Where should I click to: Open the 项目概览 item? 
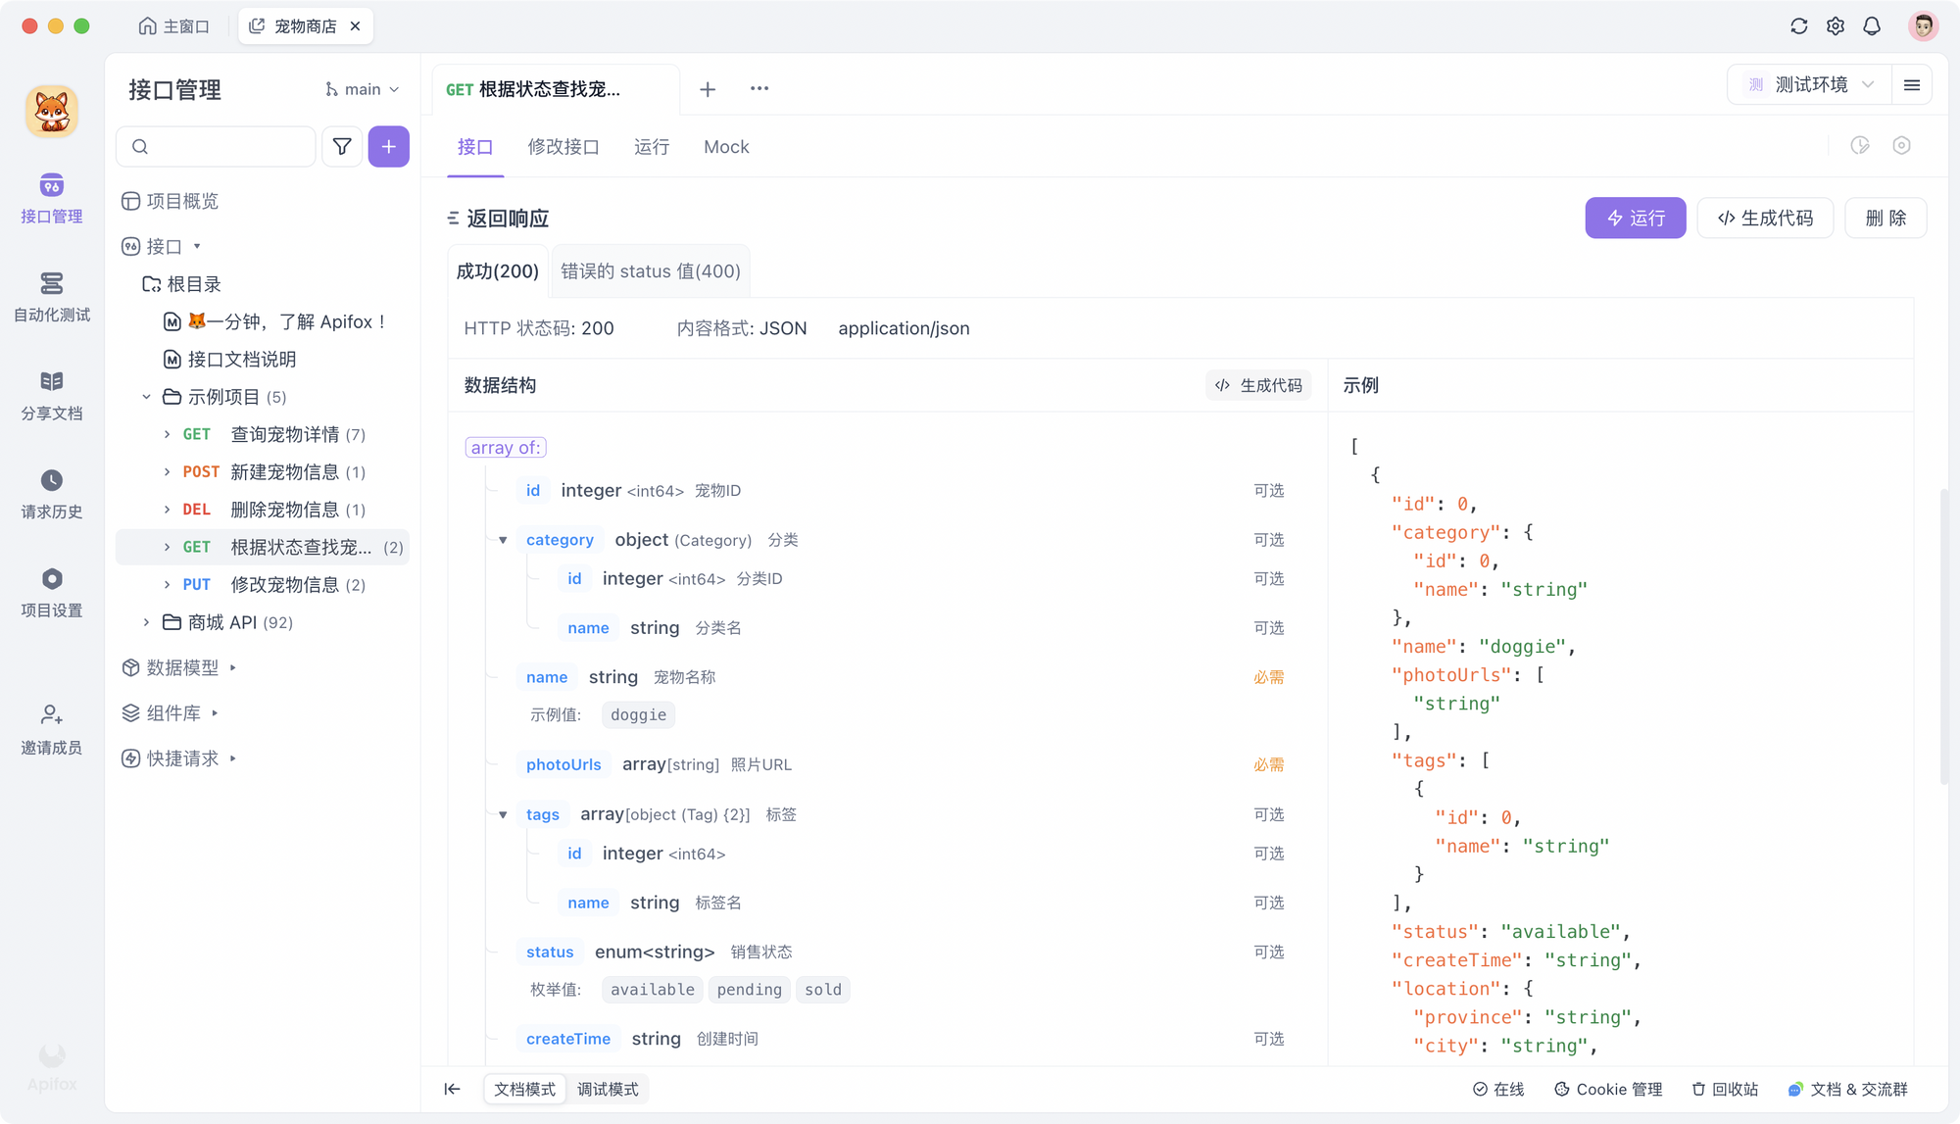point(170,201)
